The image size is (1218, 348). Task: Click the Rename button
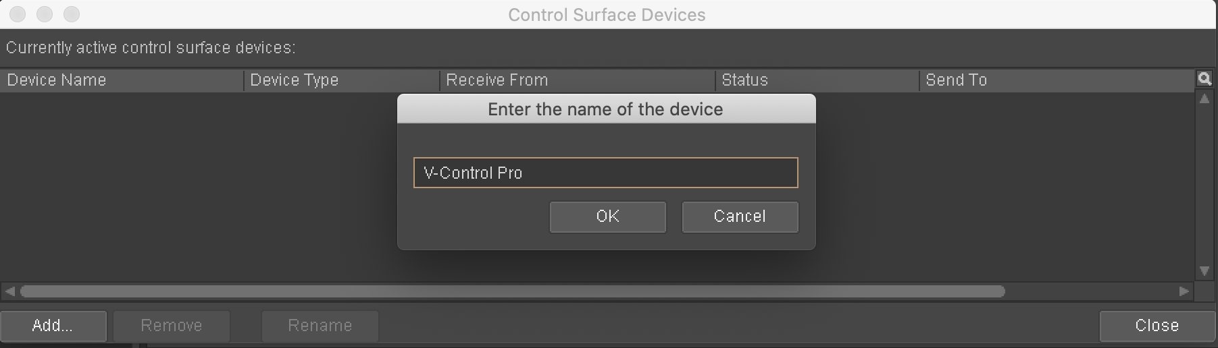(320, 326)
